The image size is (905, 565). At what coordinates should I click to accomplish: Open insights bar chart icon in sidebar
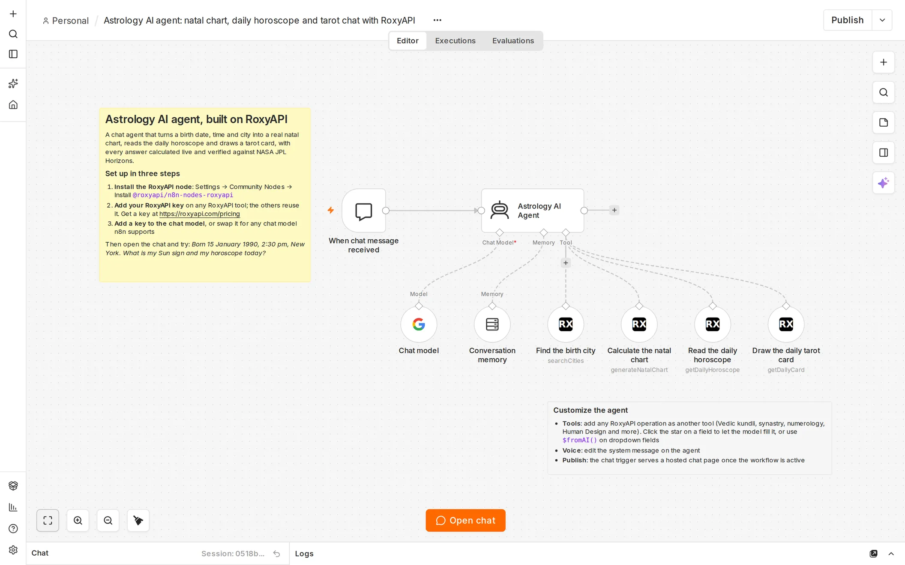(x=13, y=507)
